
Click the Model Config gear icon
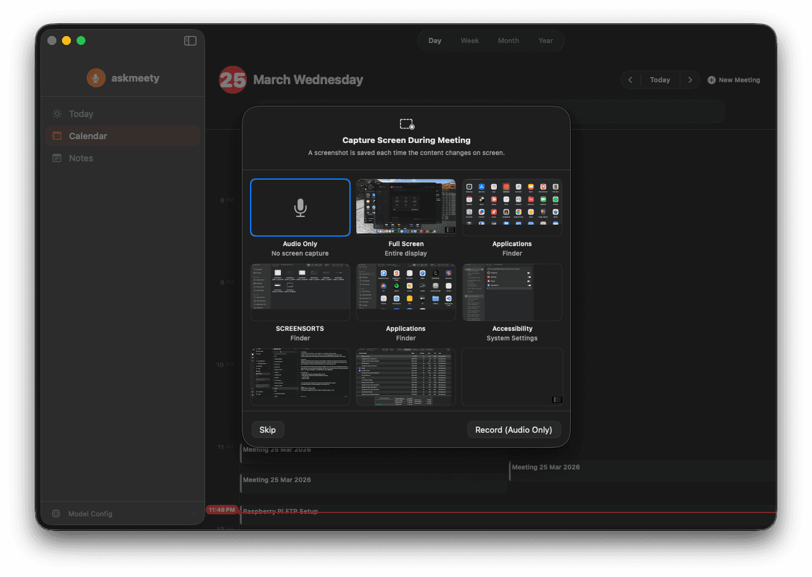tap(56, 514)
